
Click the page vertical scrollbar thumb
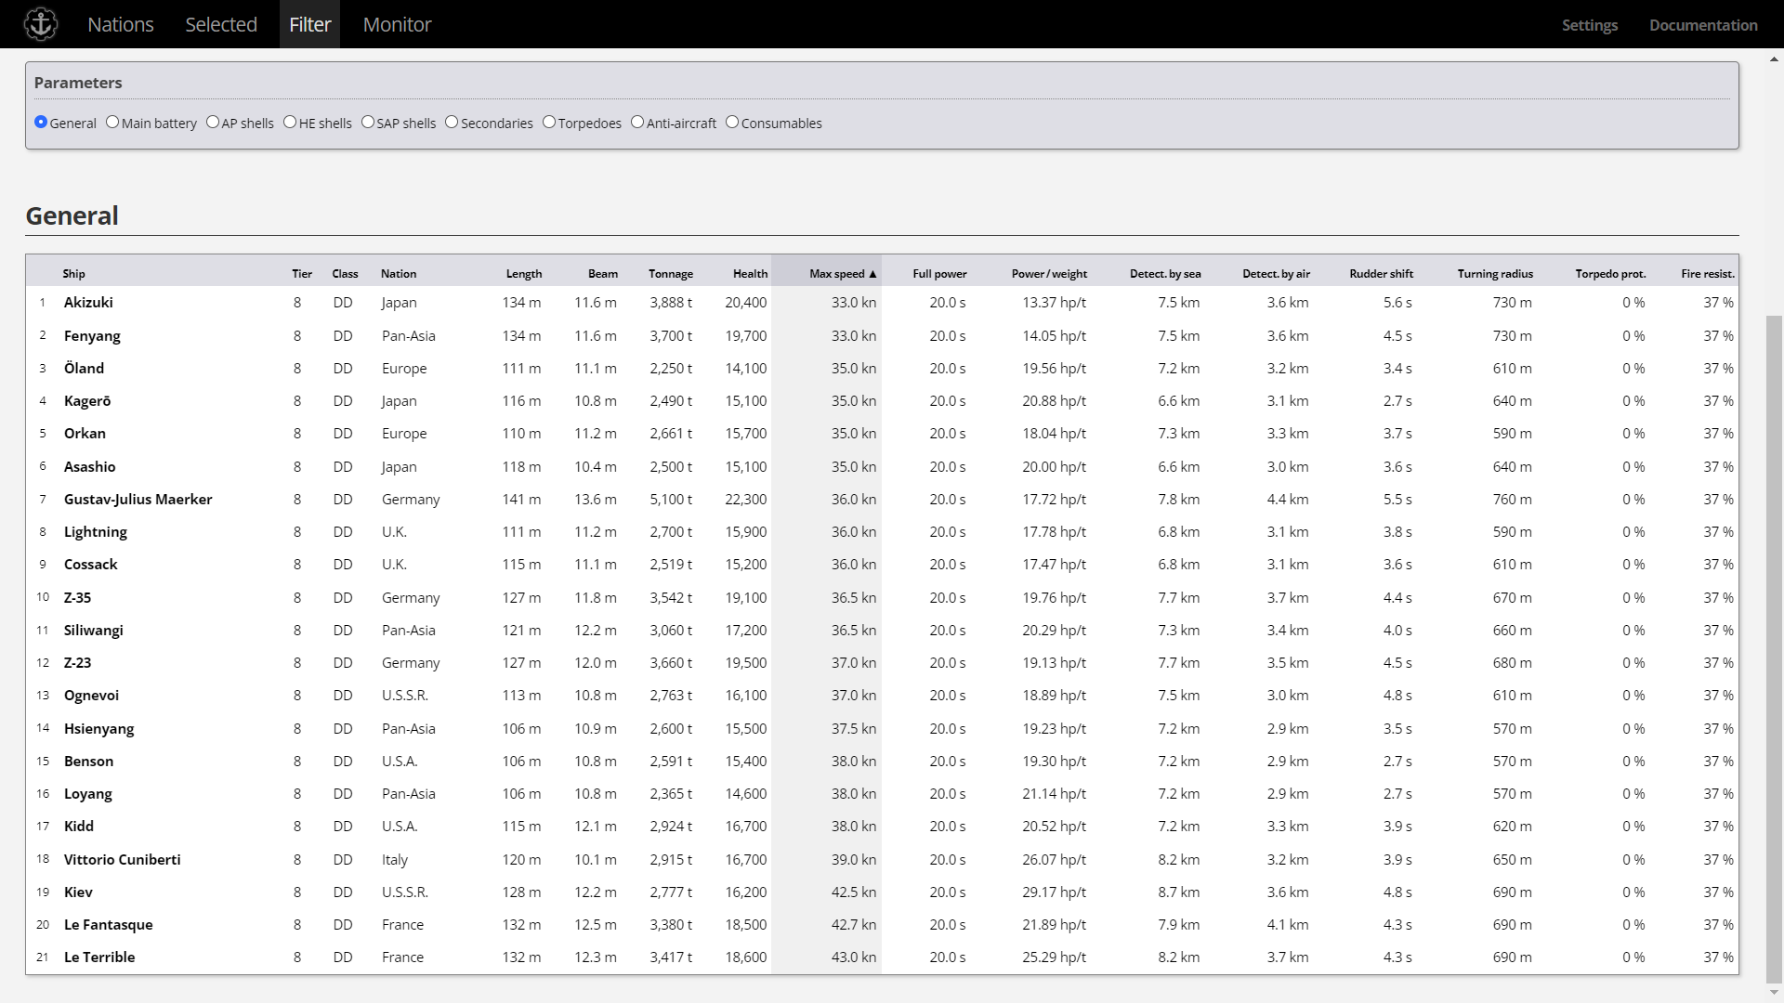point(1774,648)
